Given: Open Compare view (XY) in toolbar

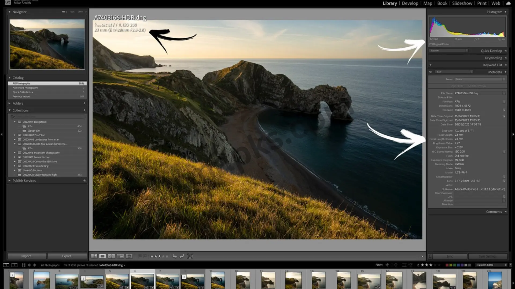Looking at the screenshot, I should pyautogui.click(x=111, y=256).
